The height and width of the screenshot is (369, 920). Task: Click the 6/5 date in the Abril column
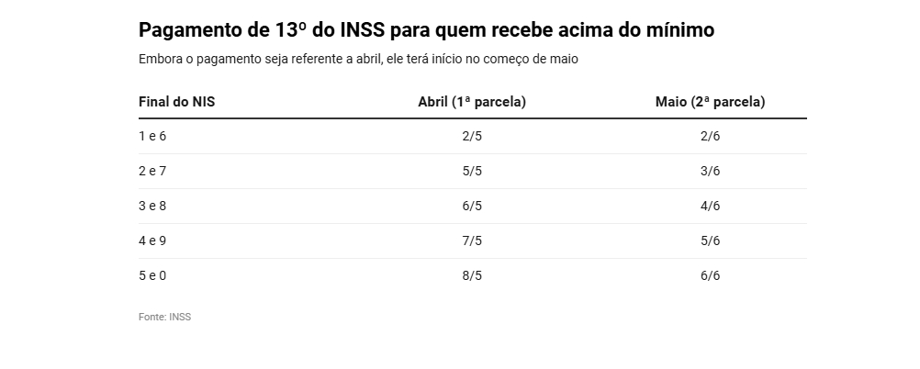point(472,207)
